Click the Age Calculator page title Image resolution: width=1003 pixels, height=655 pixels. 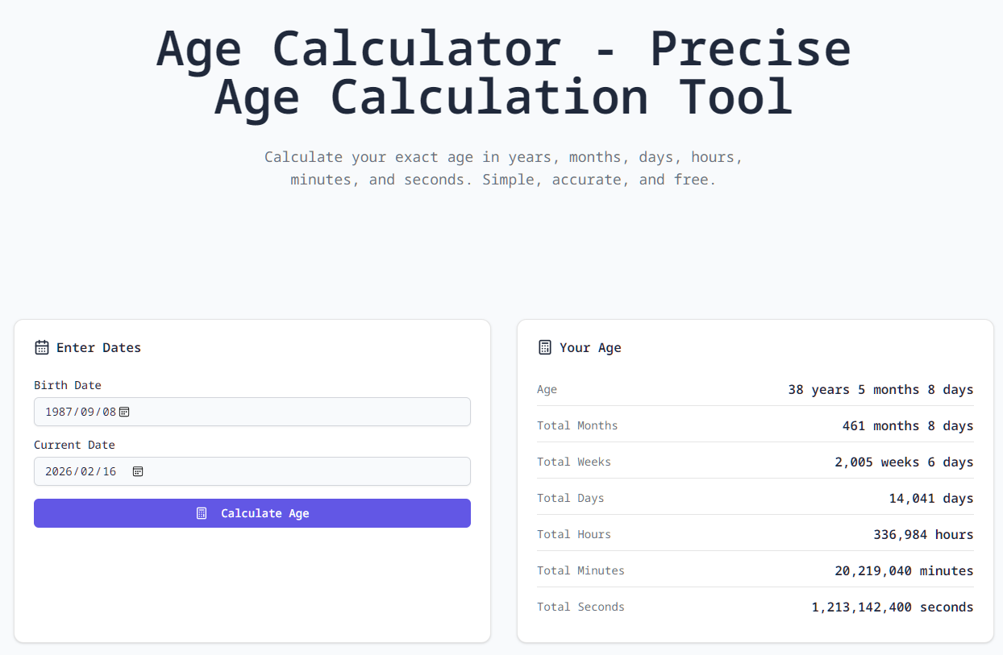pos(501,73)
